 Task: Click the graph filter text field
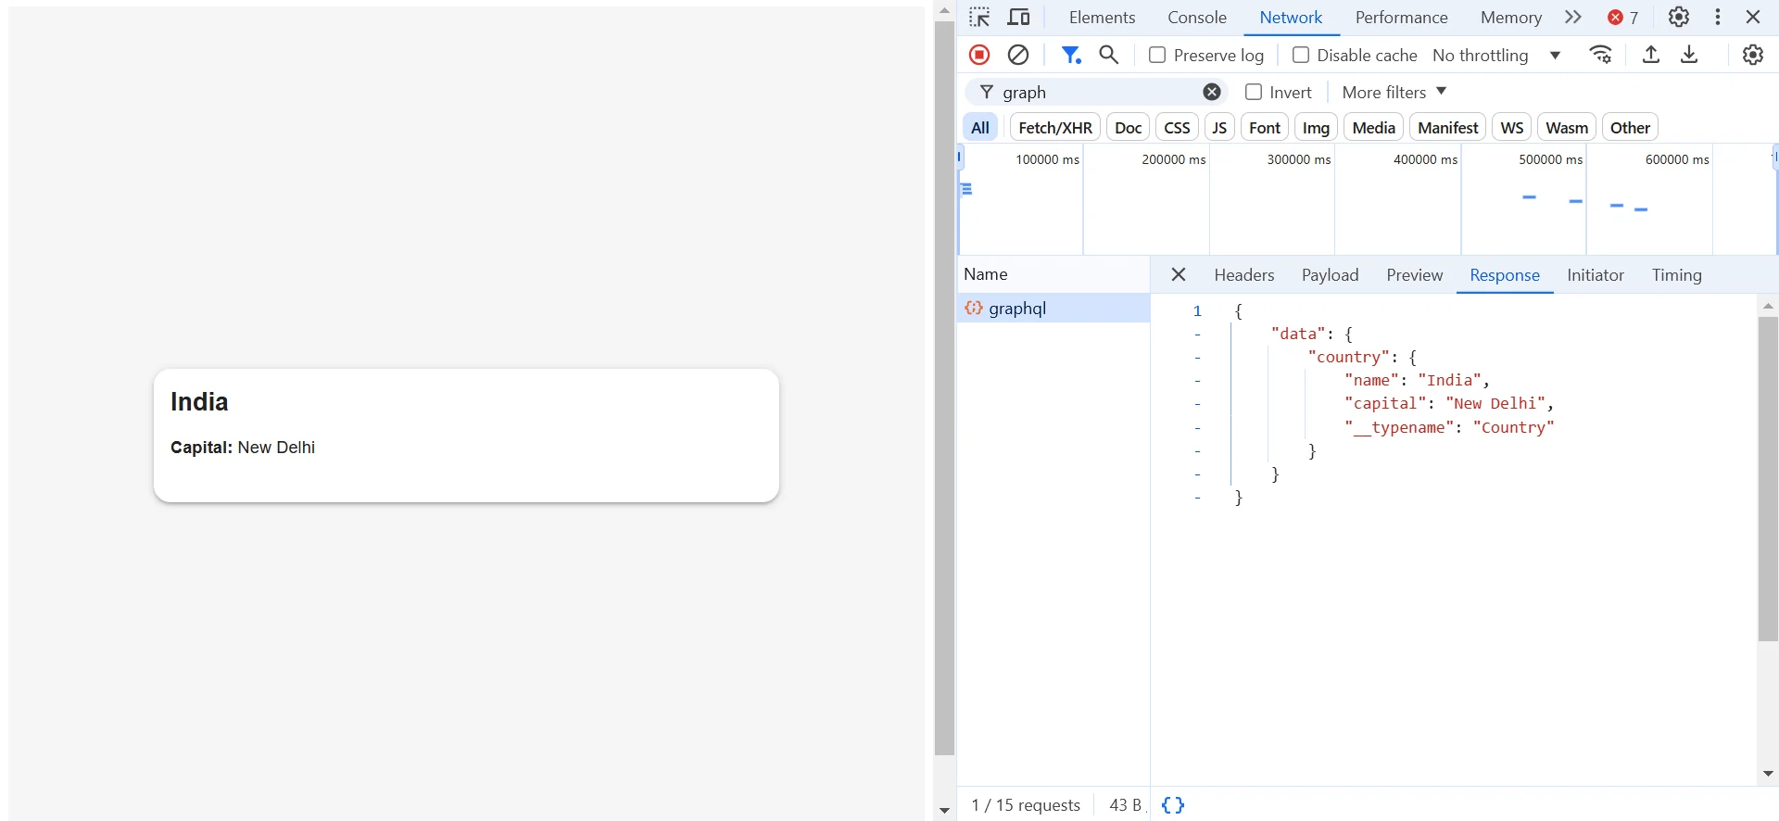pyautogui.click(x=1098, y=92)
